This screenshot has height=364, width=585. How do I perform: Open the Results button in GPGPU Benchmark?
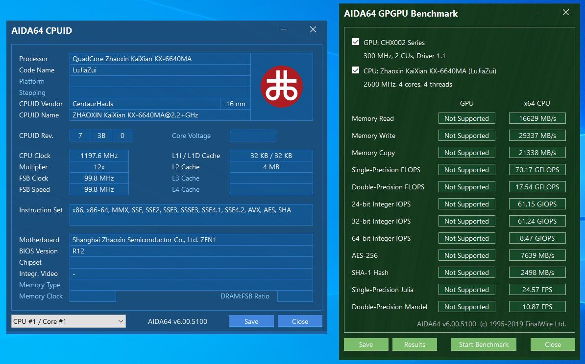click(414, 344)
